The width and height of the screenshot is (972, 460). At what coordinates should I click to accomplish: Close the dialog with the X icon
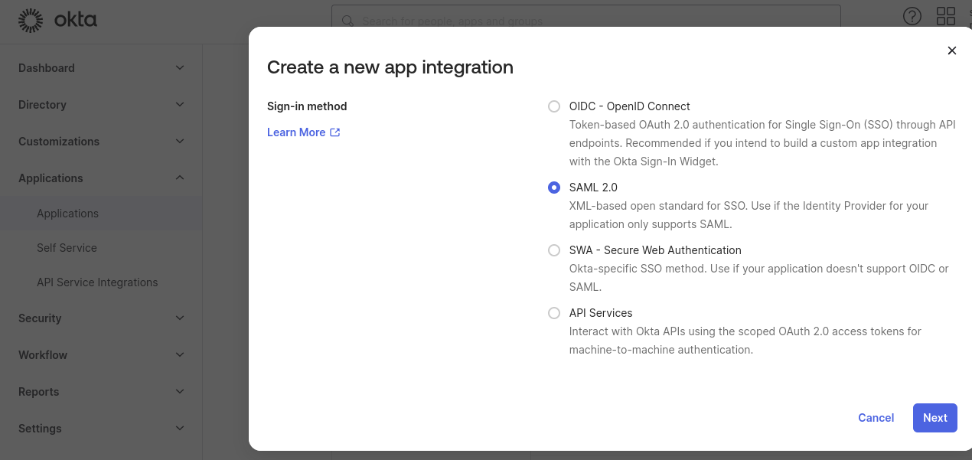coord(951,51)
